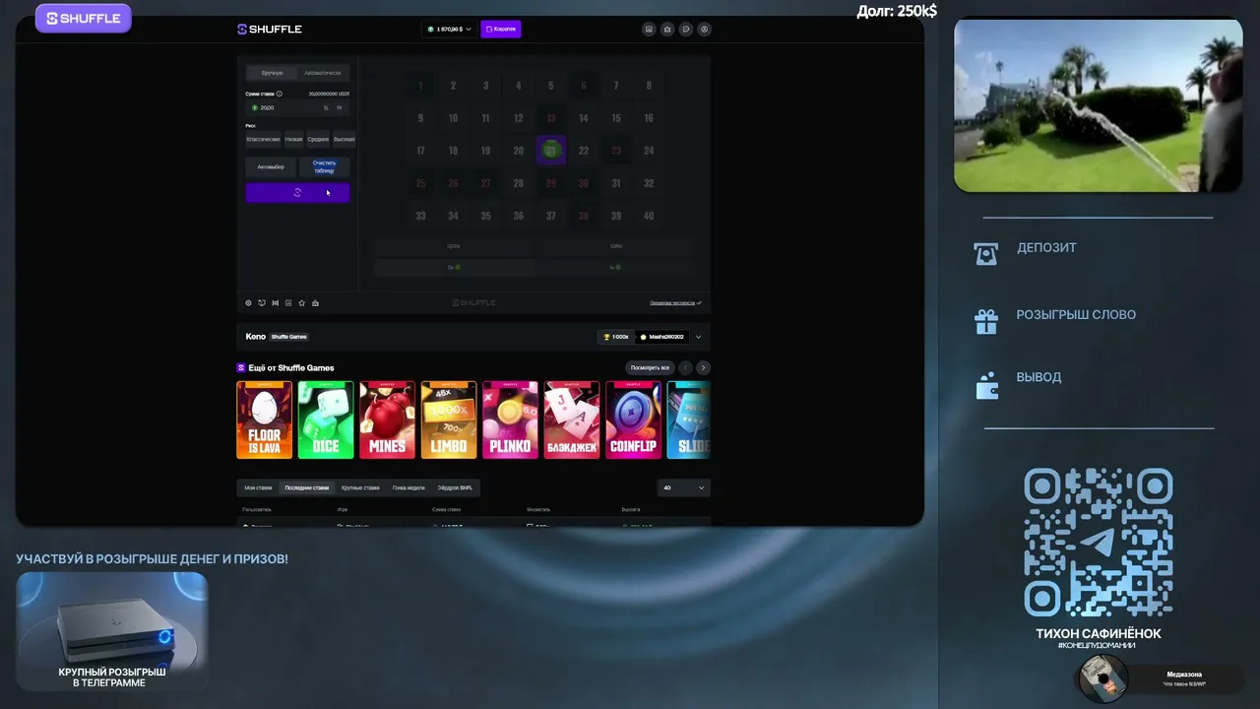The height and width of the screenshot is (709, 1260).
Task: Click the Shuffle Games provider tag
Action: [x=289, y=337]
